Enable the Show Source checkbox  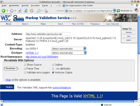pyautogui.click(x=25, y=65)
